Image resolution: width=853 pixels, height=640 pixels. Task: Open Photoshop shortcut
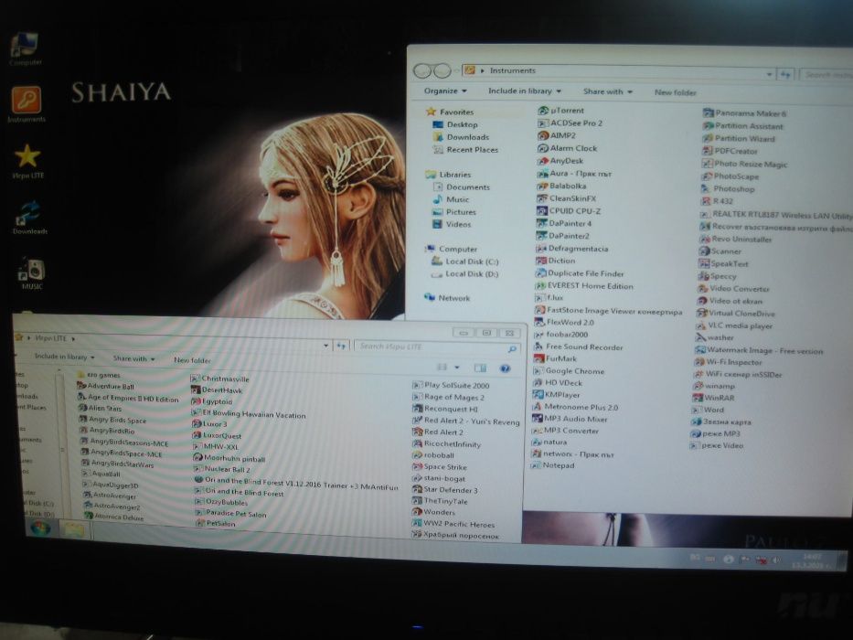[728, 188]
